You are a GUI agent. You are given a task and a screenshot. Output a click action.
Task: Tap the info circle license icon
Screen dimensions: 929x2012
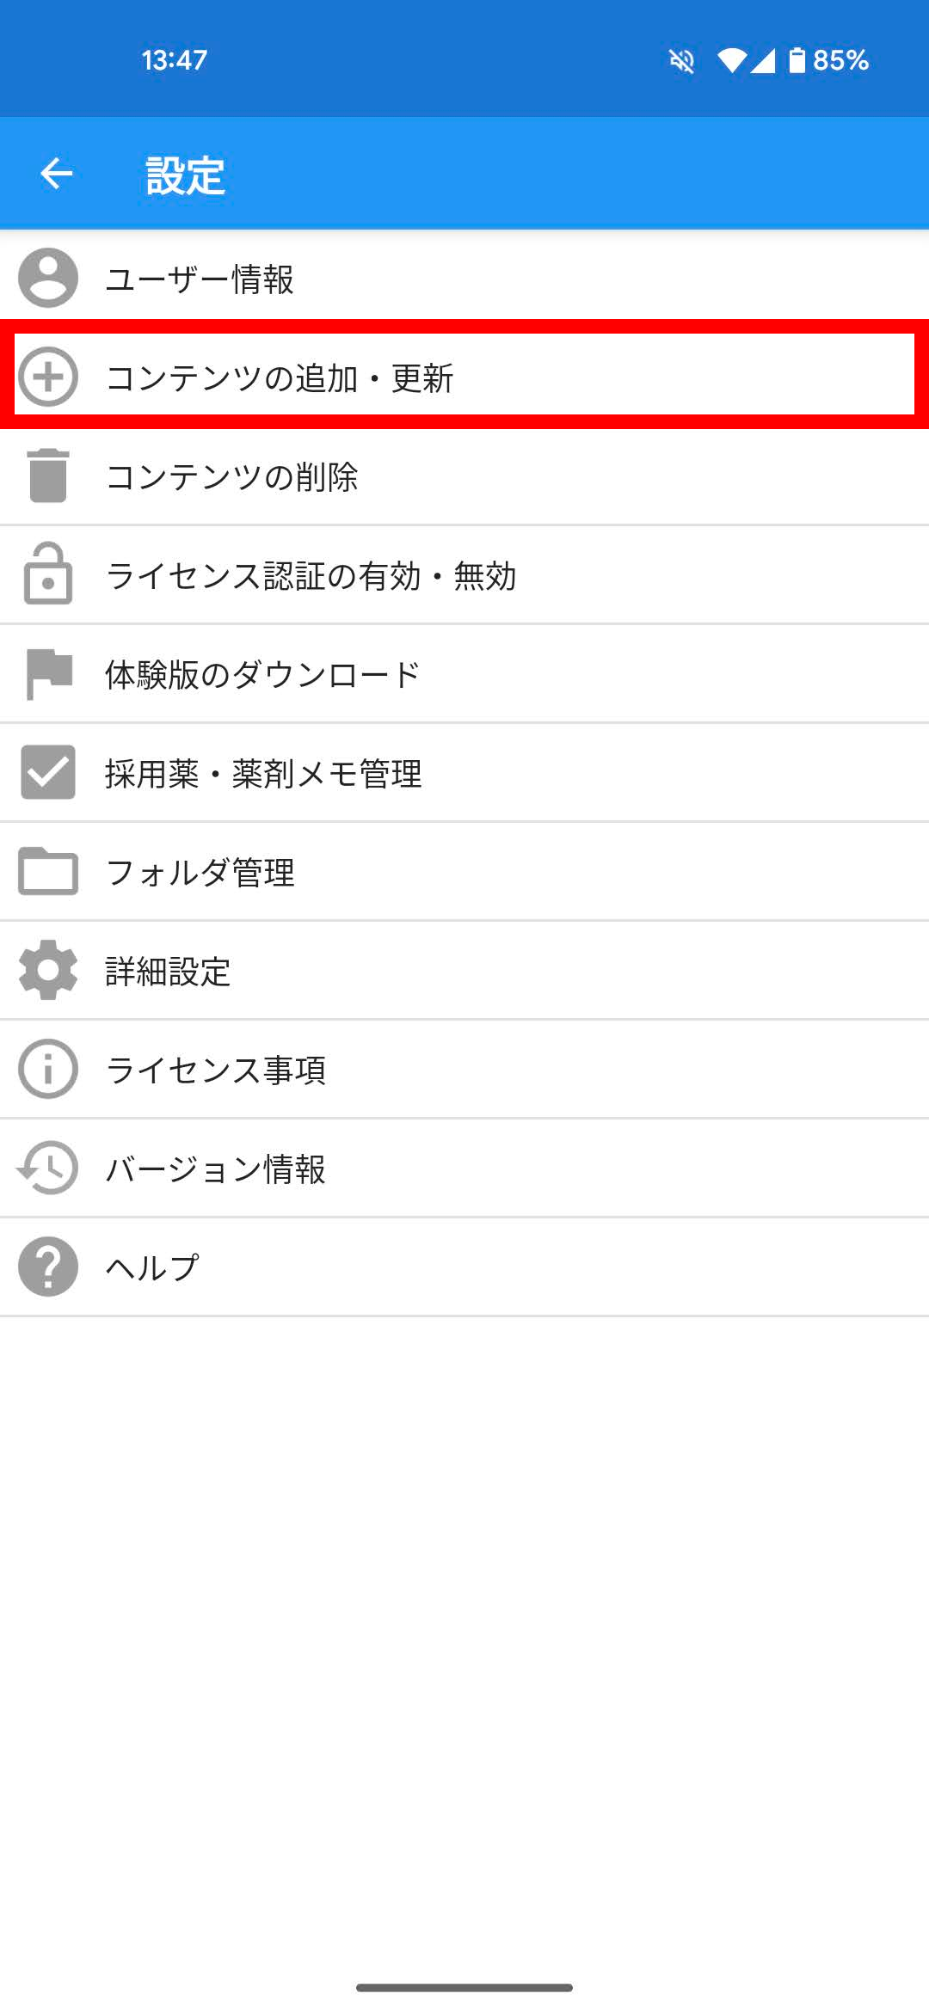click(x=48, y=1069)
